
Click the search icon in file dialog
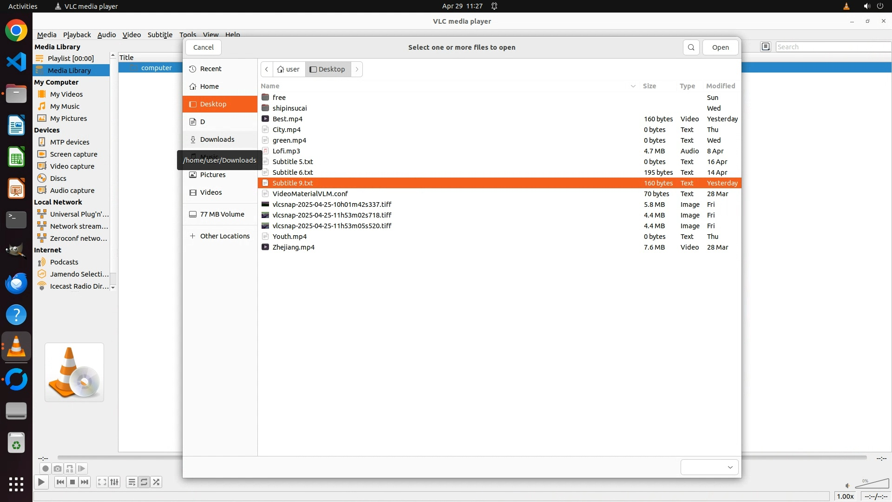click(x=691, y=47)
